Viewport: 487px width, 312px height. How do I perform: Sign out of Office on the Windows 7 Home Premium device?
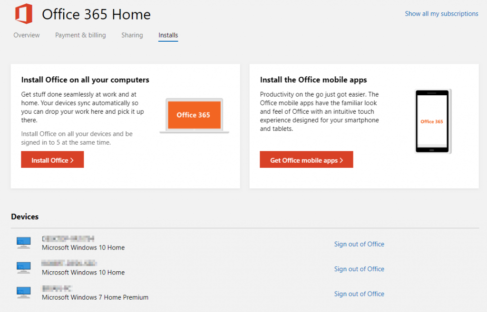(x=359, y=294)
